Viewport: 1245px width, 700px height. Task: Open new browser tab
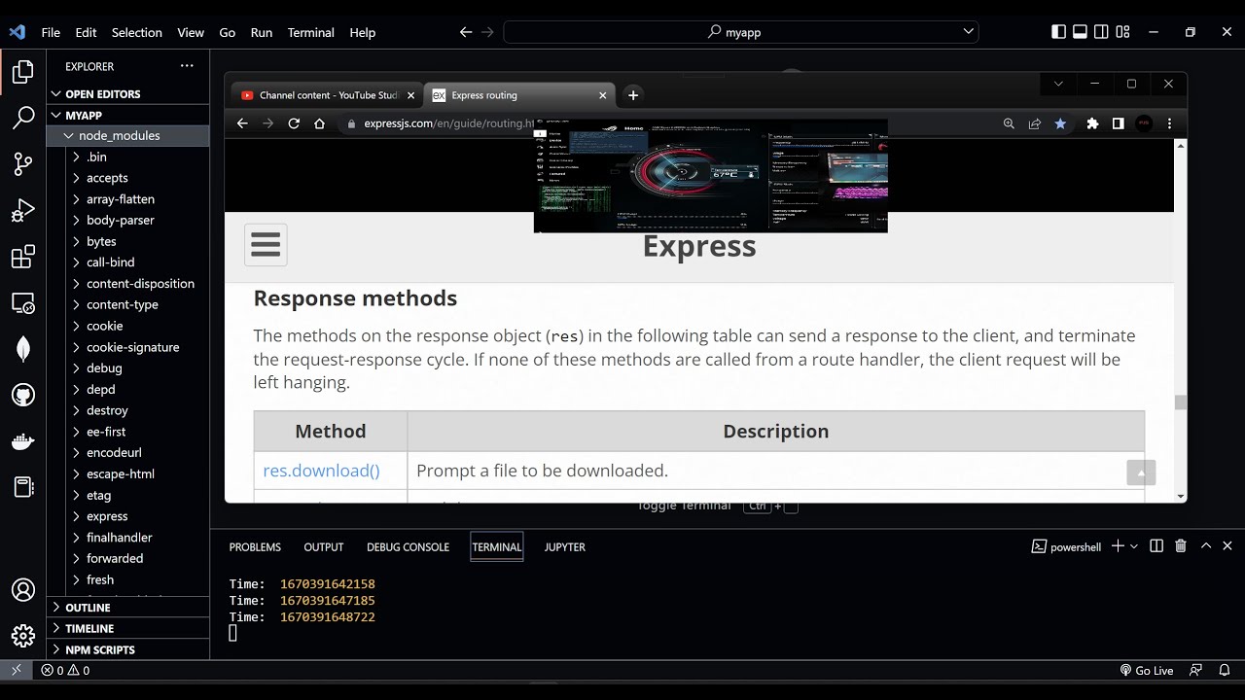[633, 94]
